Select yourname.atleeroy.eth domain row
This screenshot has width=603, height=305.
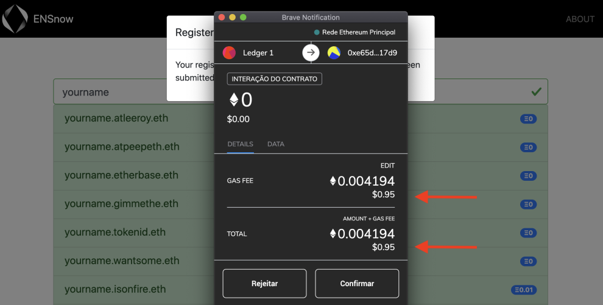(301, 119)
